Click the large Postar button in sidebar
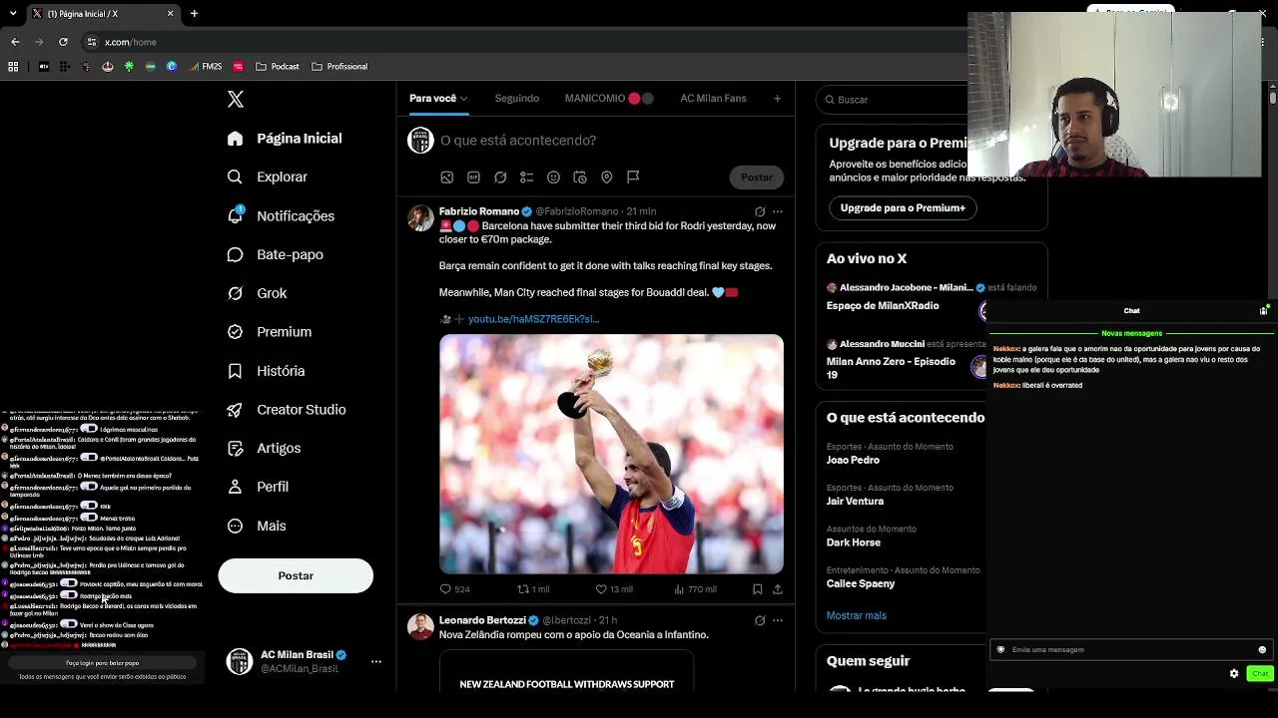The width and height of the screenshot is (1278, 718). 296,575
